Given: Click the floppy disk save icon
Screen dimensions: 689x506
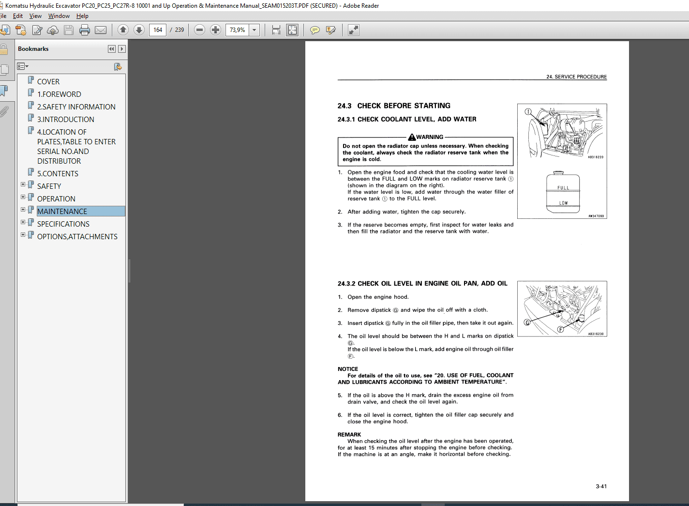Looking at the screenshot, I should (x=69, y=30).
